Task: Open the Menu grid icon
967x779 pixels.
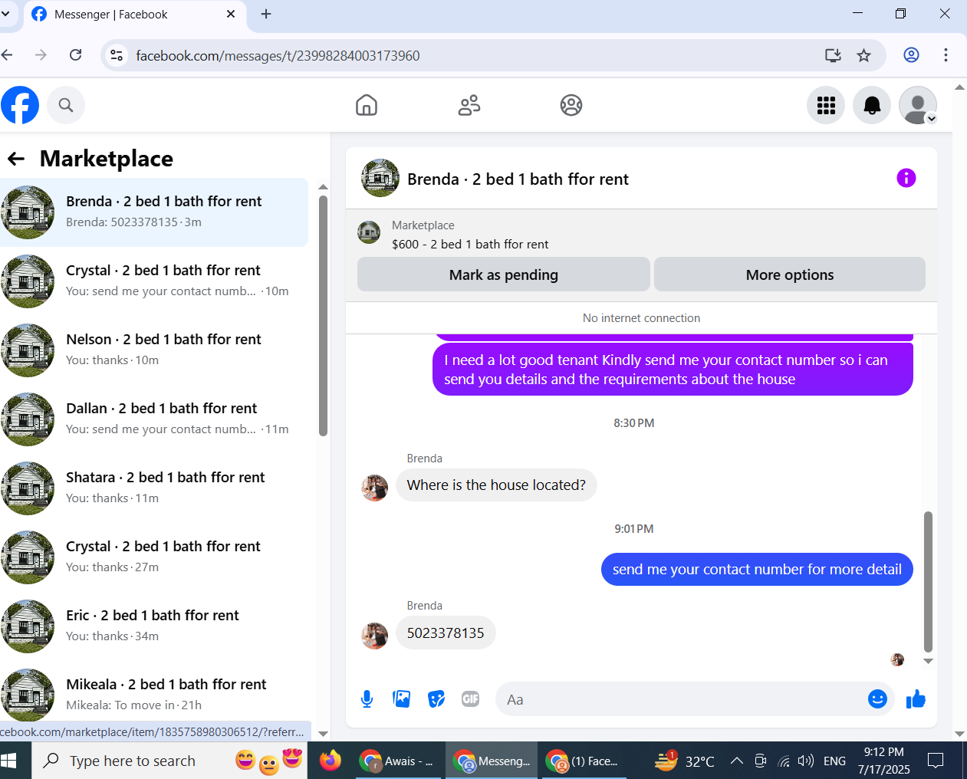Action: [826, 105]
